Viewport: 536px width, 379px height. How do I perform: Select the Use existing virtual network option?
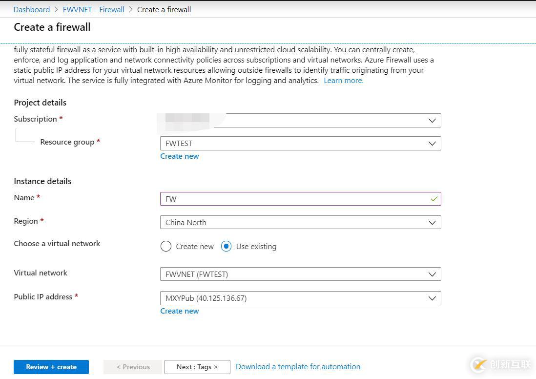tap(226, 246)
